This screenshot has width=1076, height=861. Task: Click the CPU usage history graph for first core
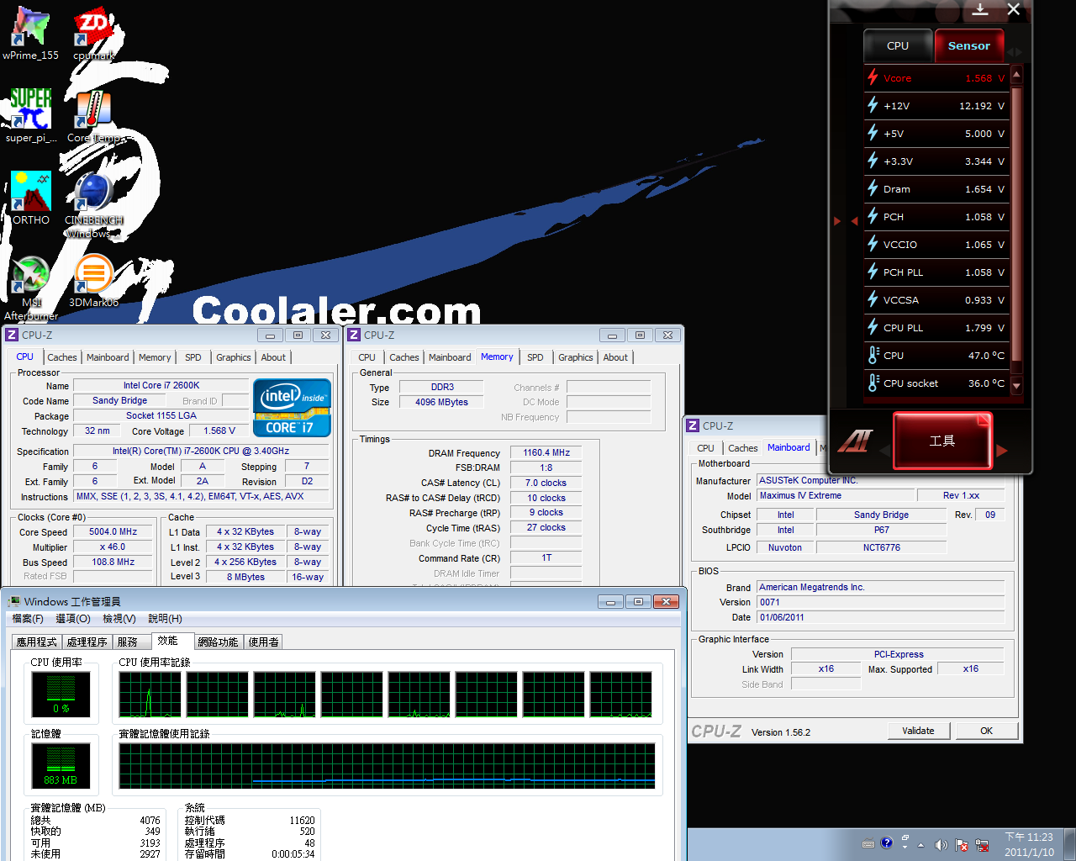pyautogui.click(x=150, y=694)
